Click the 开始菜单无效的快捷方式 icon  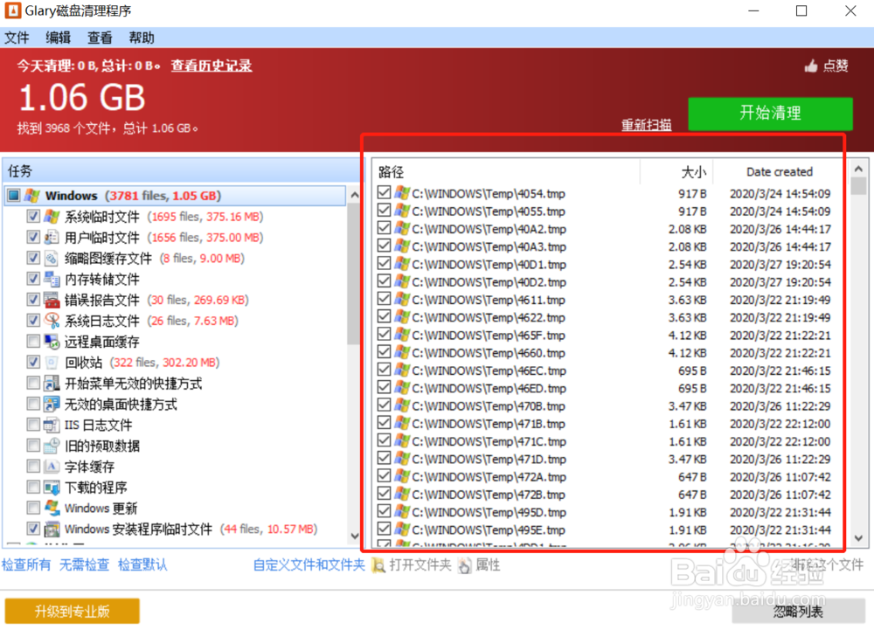pos(52,384)
